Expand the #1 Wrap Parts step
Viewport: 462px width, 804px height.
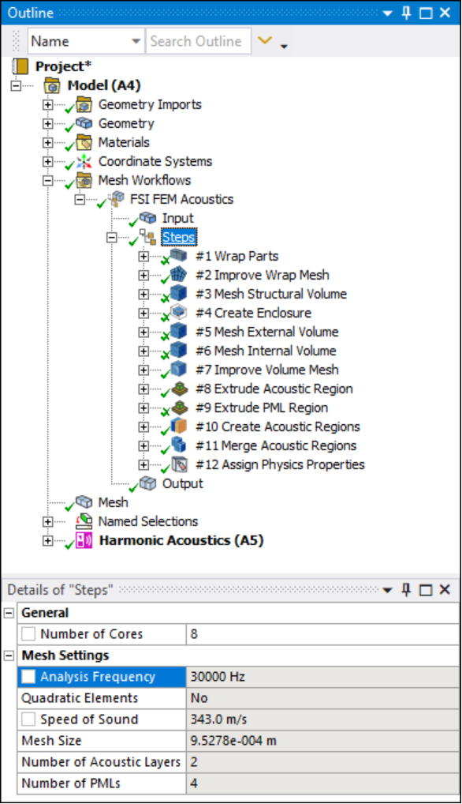coord(143,256)
